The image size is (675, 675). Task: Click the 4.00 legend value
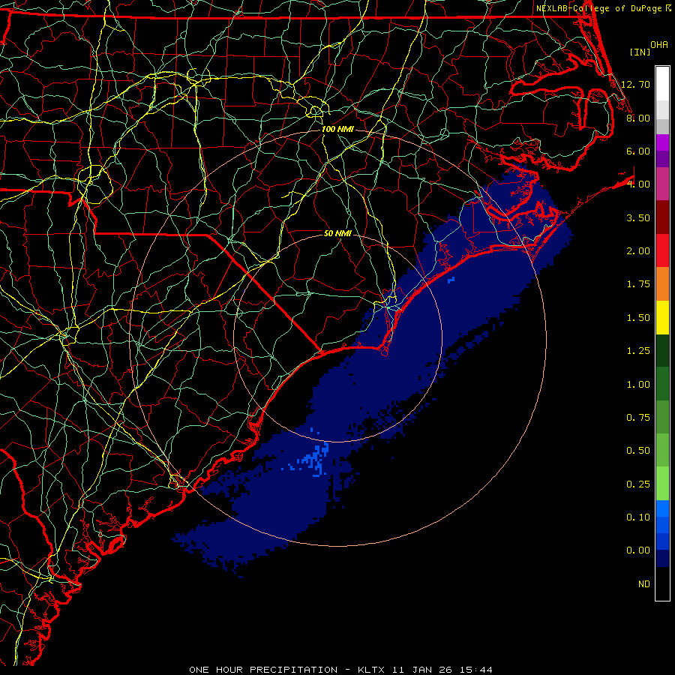(x=638, y=184)
